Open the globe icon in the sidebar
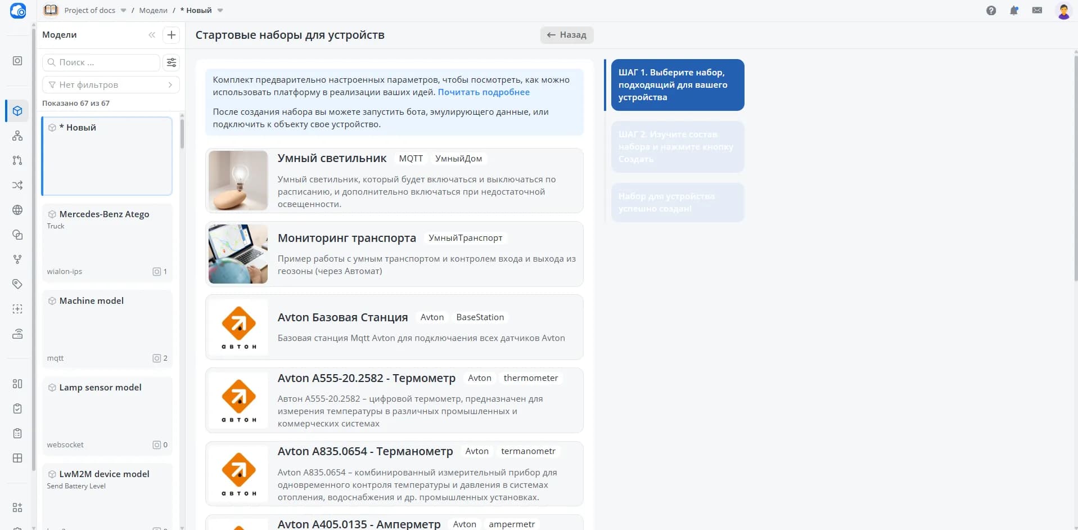This screenshot has width=1078, height=530. tap(17, 210)
